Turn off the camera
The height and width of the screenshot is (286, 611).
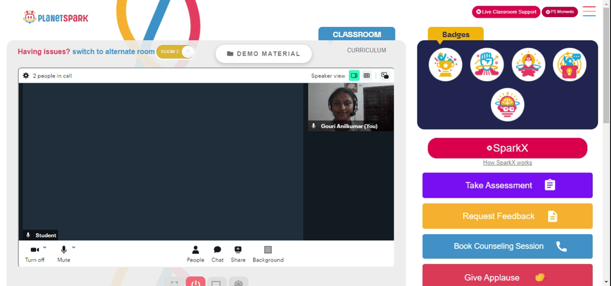[35, 253]
